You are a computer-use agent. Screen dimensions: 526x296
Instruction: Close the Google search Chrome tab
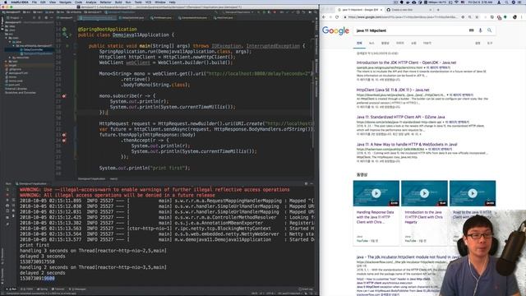tap(381, 10)
